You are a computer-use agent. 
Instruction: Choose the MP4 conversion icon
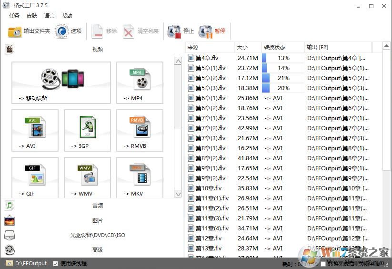click(140, 83)
